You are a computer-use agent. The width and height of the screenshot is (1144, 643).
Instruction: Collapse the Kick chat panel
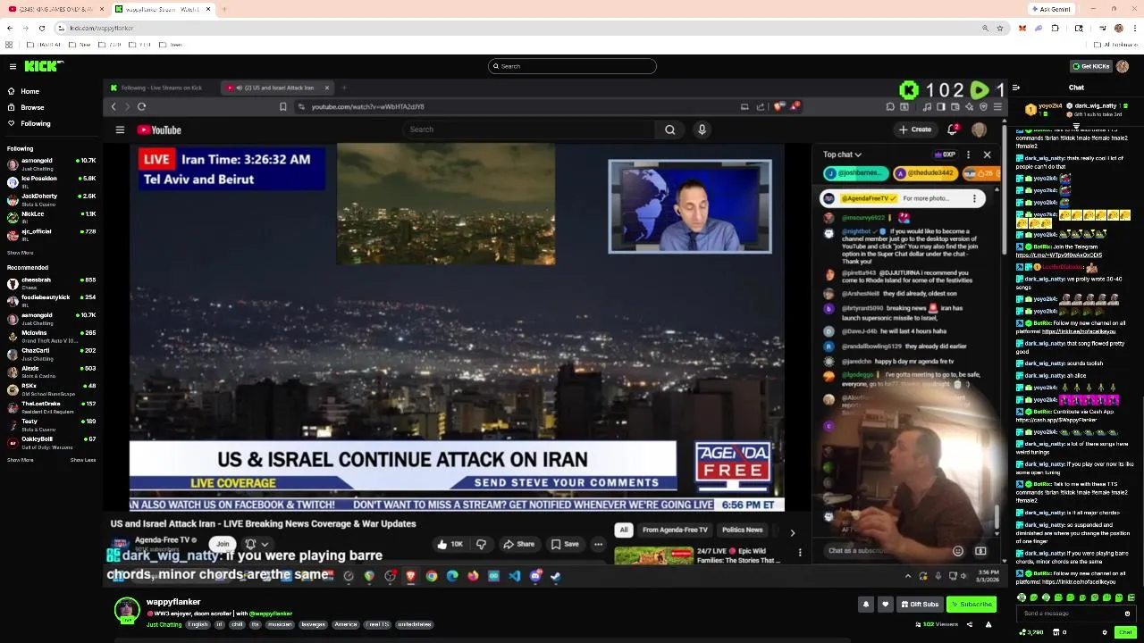[x=1016, y=88]
